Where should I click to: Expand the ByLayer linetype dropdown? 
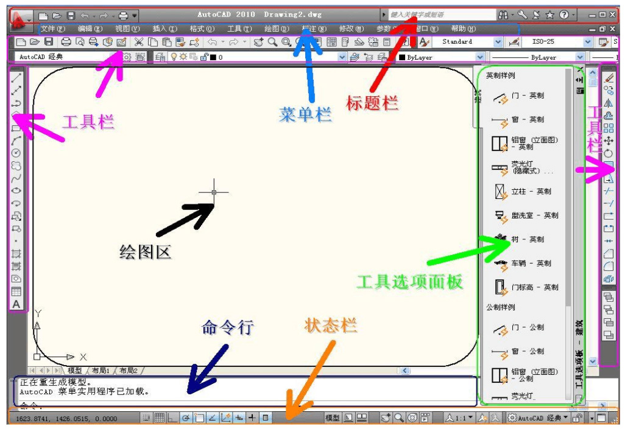[x=580, y=57]
